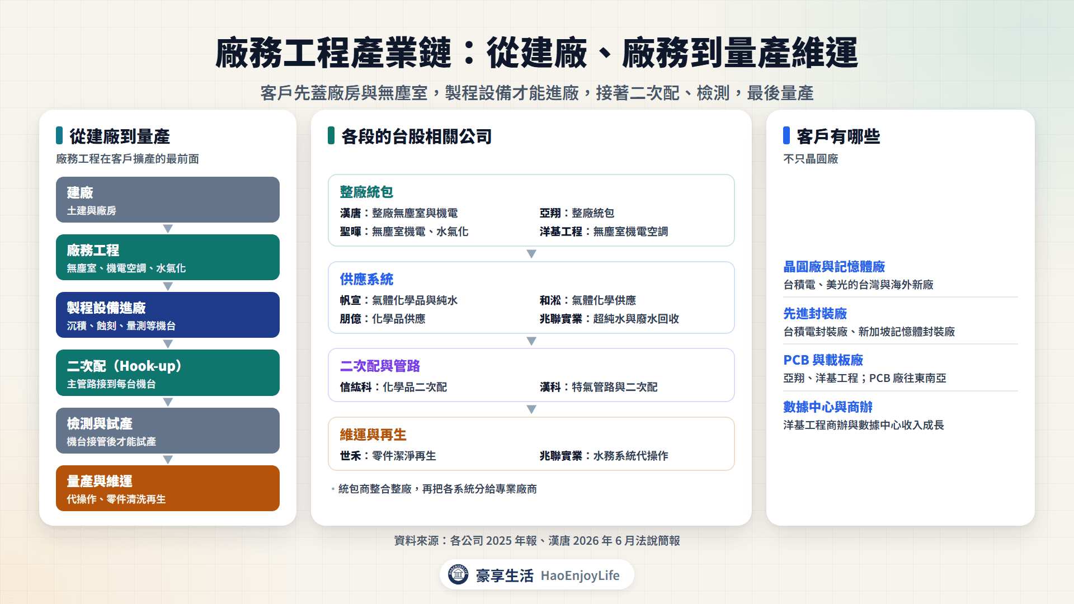Click the 製程設備進廠 blue card

click(168, 315)
